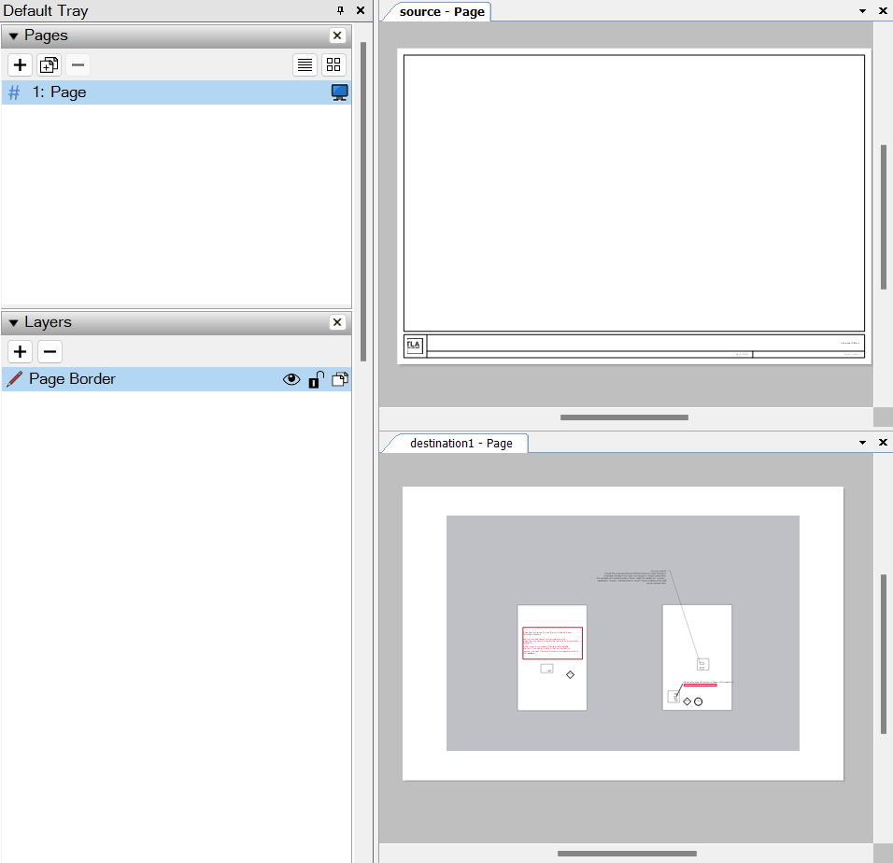Close the source document window

(x=883, y=11)
